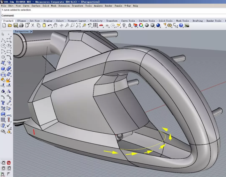
Task: Click the Save file icon
Action: [16, 25]
